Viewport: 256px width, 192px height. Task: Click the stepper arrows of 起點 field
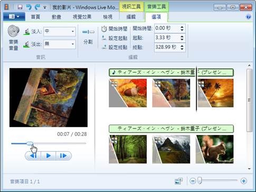pyautogui.click(x=182, y=38)
